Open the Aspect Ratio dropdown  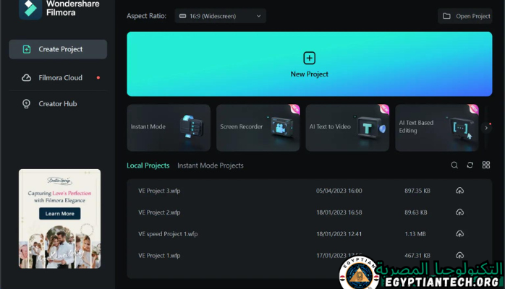[x=220, y=16]
